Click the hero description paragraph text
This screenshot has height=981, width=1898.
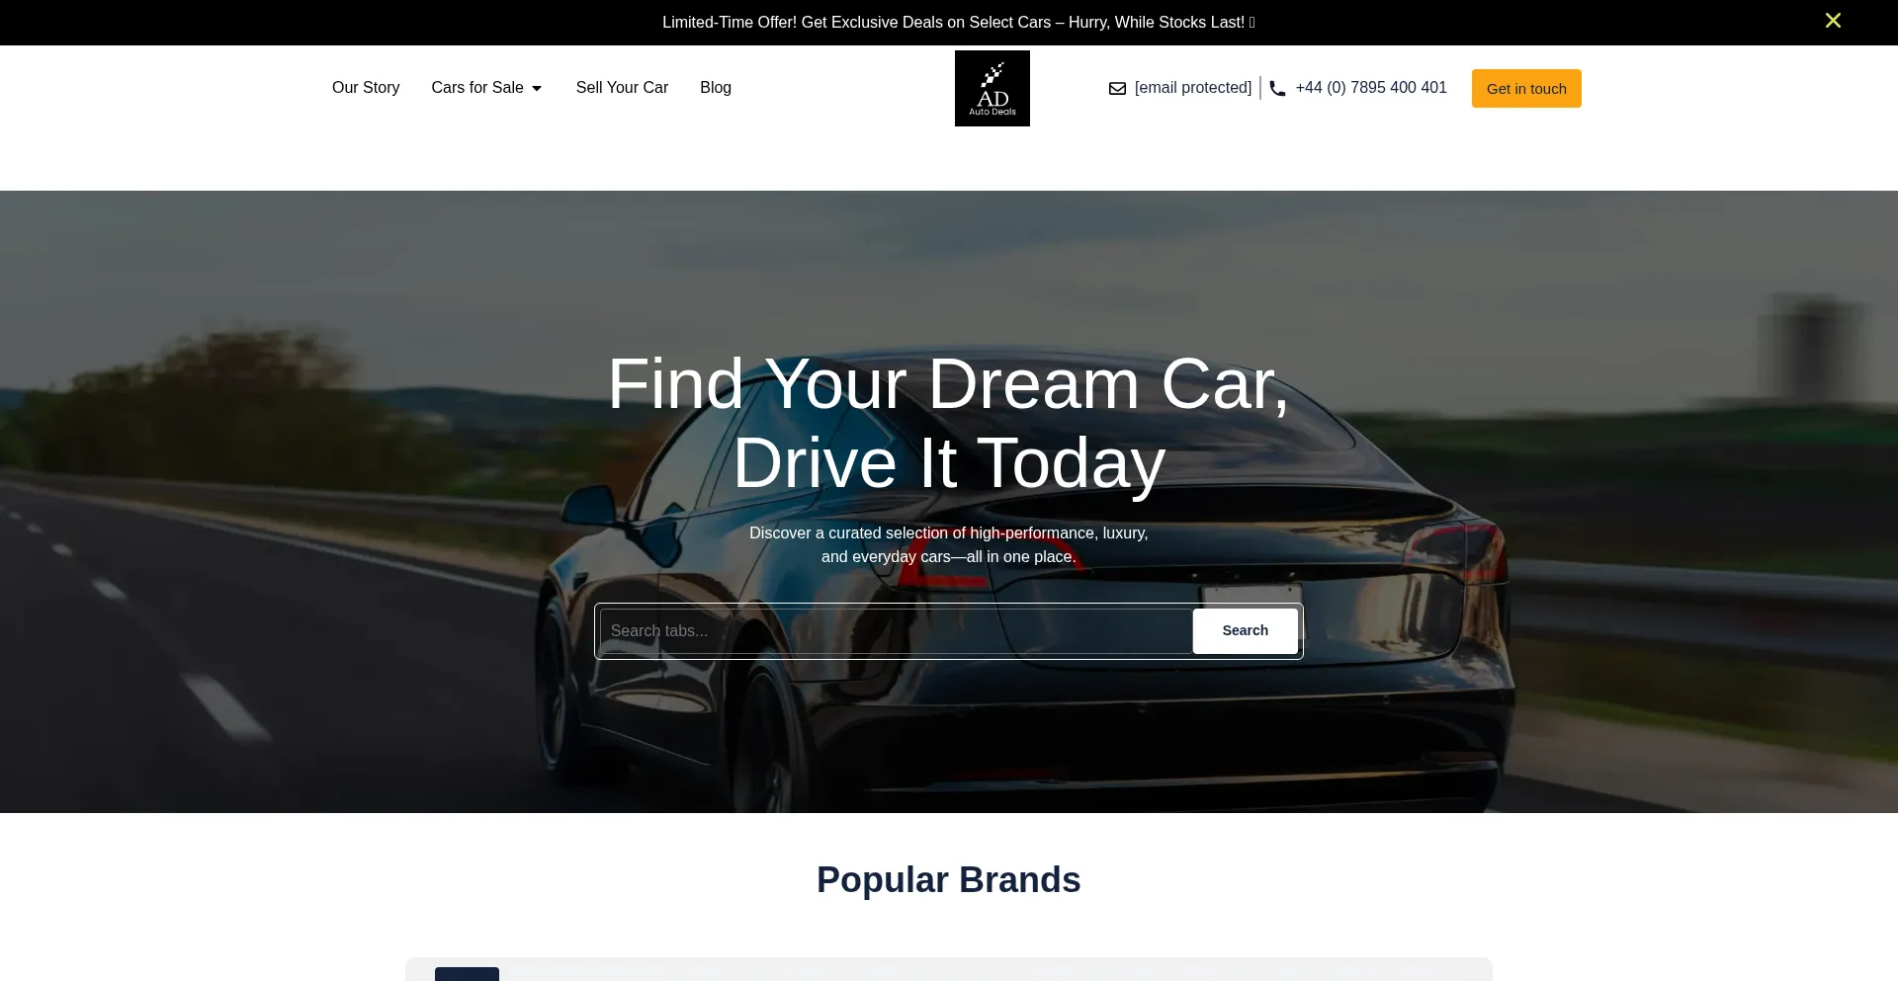pyautogui.click(x=949, y=544)
